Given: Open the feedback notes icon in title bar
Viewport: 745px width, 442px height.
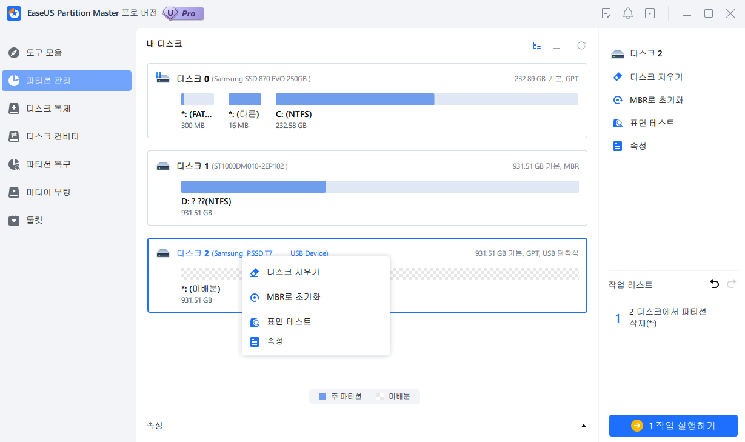Looking at the screenshot, I should click(x=606, y=13).
